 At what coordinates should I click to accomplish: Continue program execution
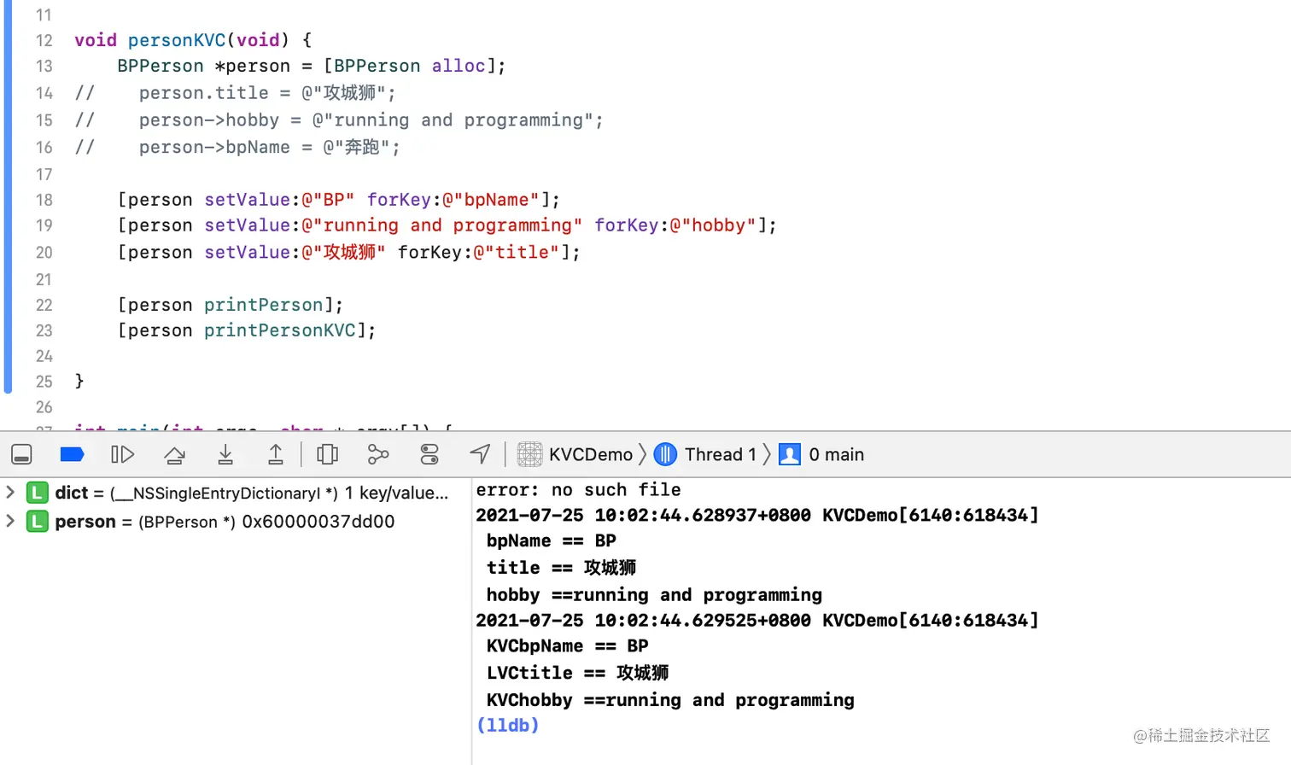pyautogui.click(x=122, y=454)
